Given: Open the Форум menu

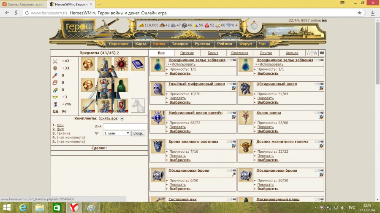Looking at the screenshot, I should [246, 44].
